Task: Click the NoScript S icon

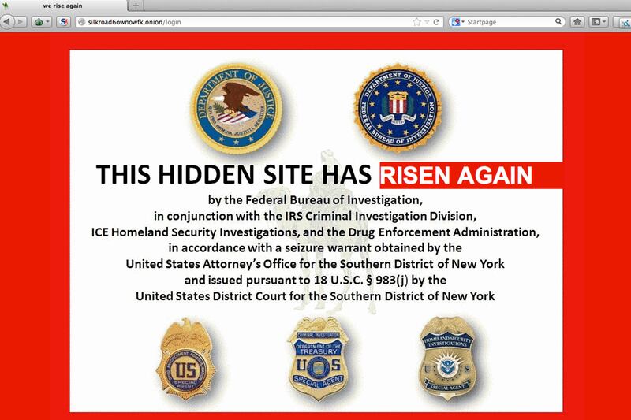Action: tap(64, 22)
